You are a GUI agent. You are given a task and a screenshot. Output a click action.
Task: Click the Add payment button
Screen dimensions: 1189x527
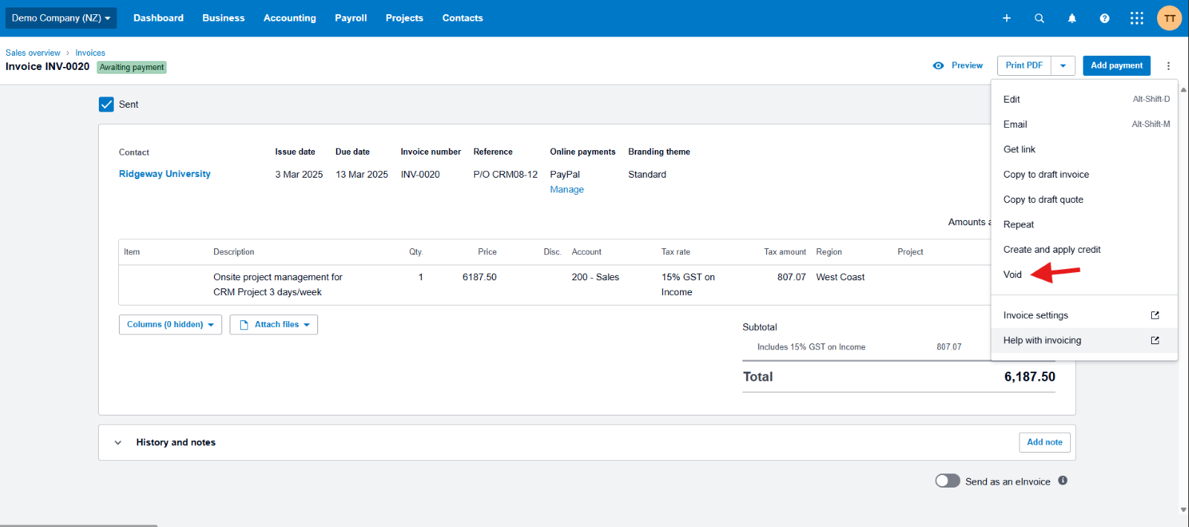pos(1116,65)
